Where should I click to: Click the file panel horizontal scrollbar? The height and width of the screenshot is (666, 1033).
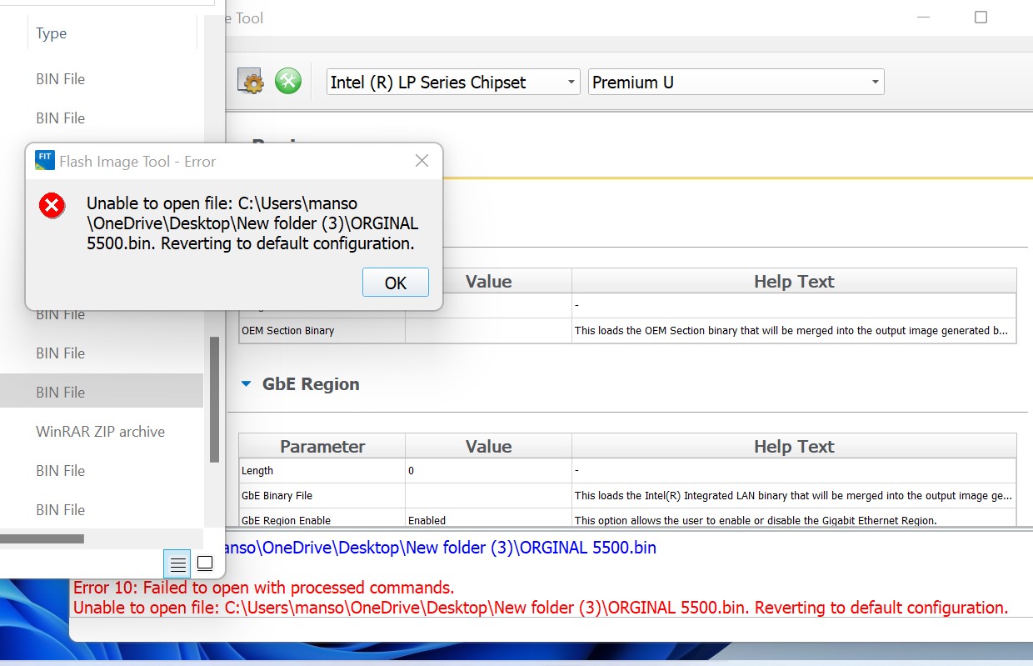point(42,538)
